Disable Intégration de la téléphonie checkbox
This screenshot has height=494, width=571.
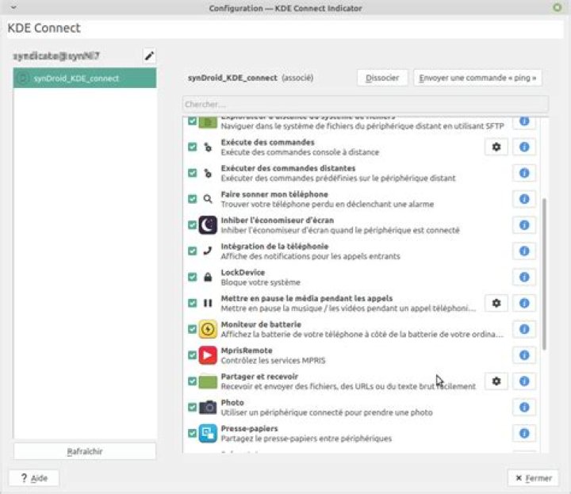(x=192, y=251)
